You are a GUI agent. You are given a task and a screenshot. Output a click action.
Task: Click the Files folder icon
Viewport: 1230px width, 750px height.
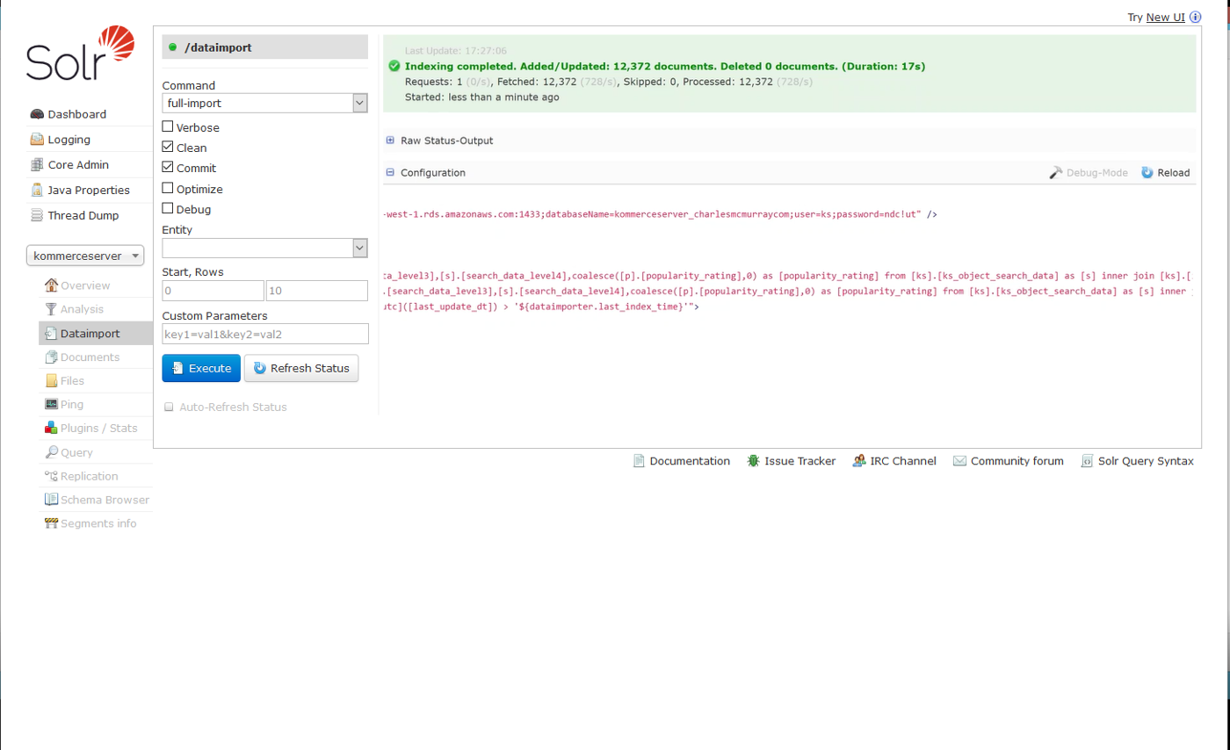click(51, 381)
